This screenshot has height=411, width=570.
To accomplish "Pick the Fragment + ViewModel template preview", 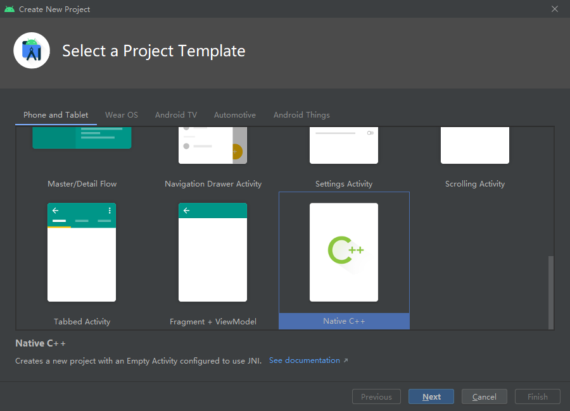I will coord(213,252).
